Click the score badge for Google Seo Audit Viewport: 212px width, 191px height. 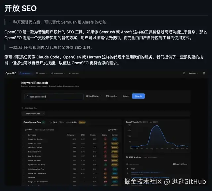(x=105, y=160)
